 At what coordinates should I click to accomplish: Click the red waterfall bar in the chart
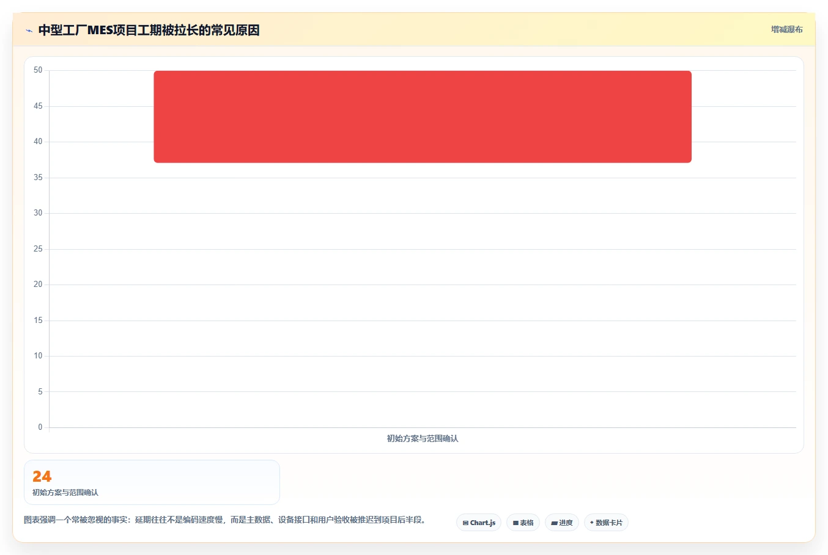coord(423,117)
